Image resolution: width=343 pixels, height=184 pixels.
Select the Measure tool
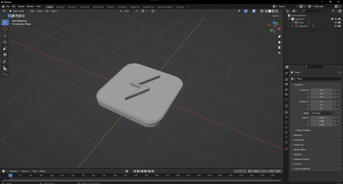(x=5, y=68)
